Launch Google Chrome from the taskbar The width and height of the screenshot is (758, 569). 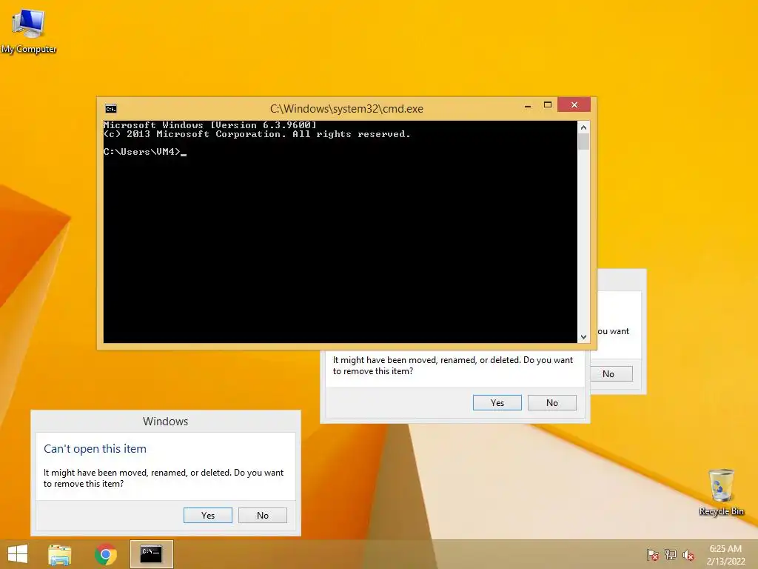point(106,554)
